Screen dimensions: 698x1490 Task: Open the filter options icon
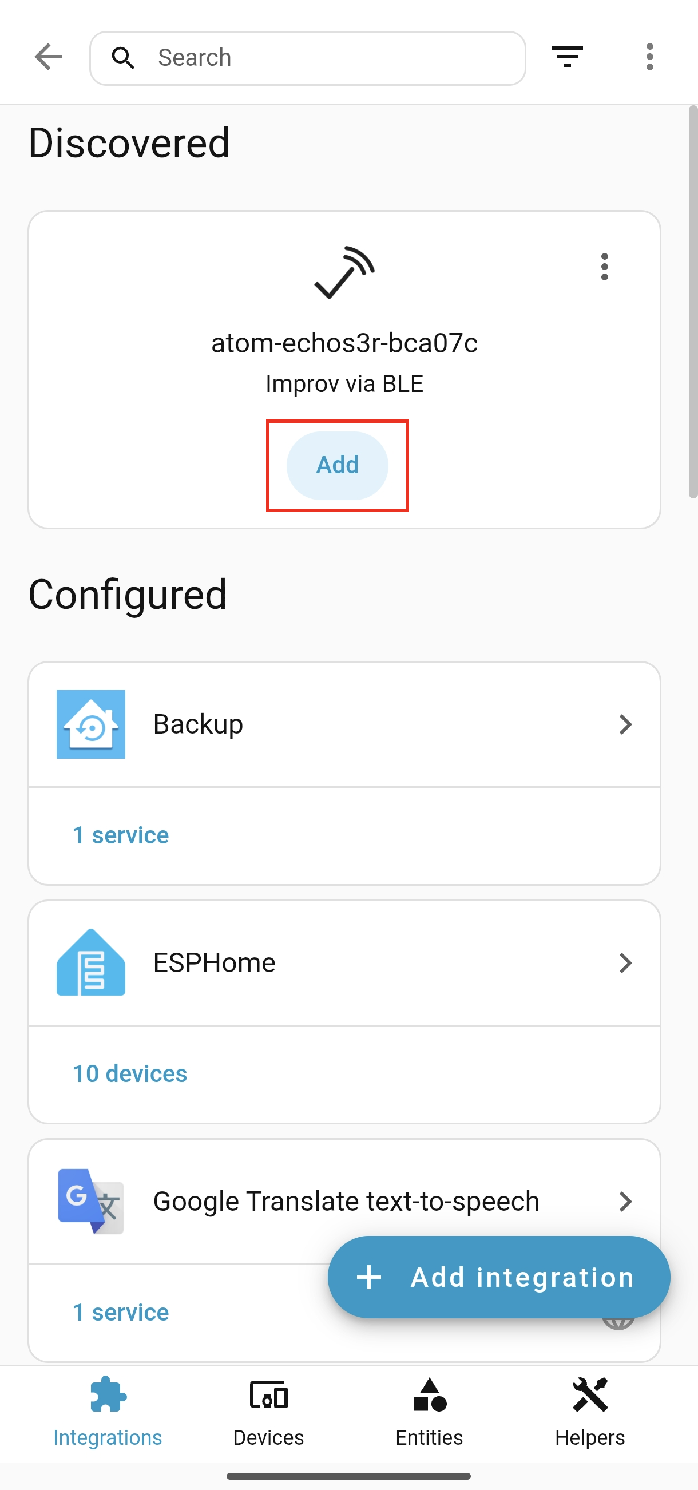tap(567, 57)
